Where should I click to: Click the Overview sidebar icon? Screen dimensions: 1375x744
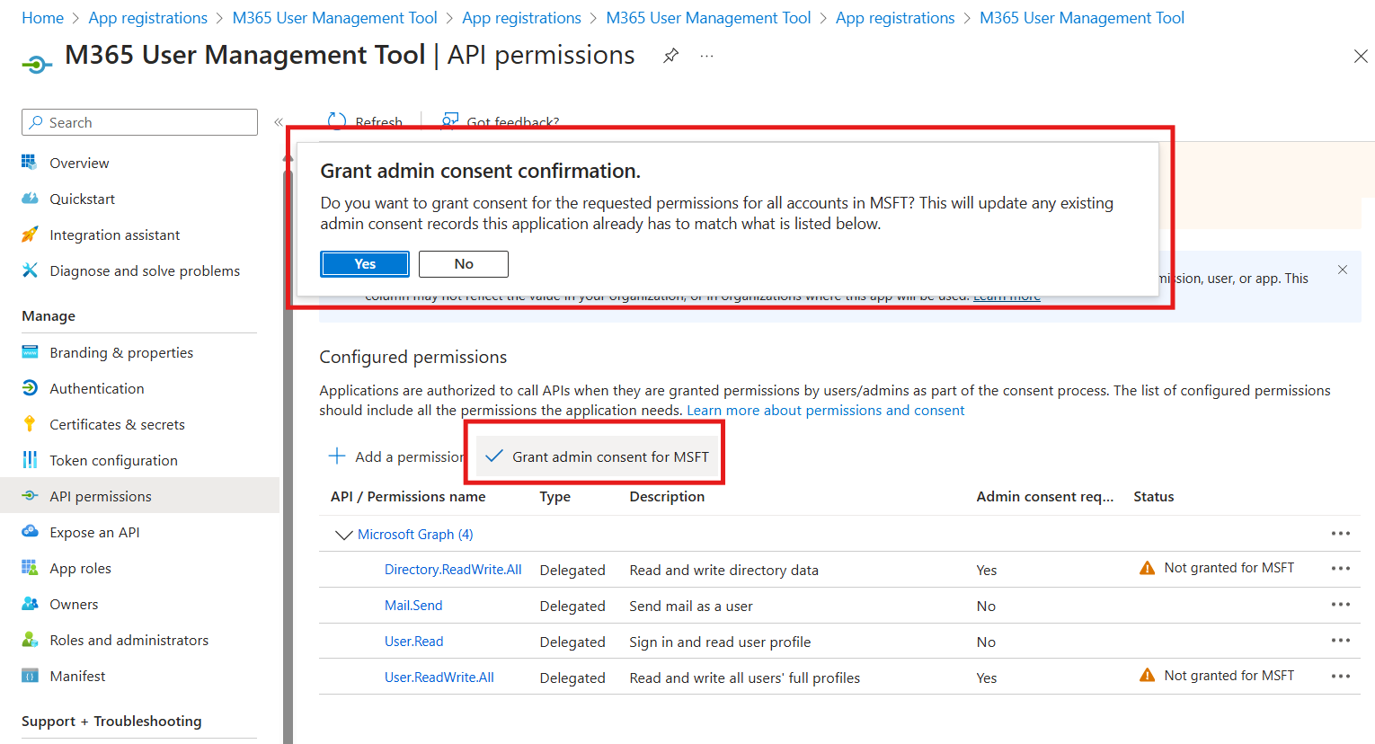click(30, 163)
